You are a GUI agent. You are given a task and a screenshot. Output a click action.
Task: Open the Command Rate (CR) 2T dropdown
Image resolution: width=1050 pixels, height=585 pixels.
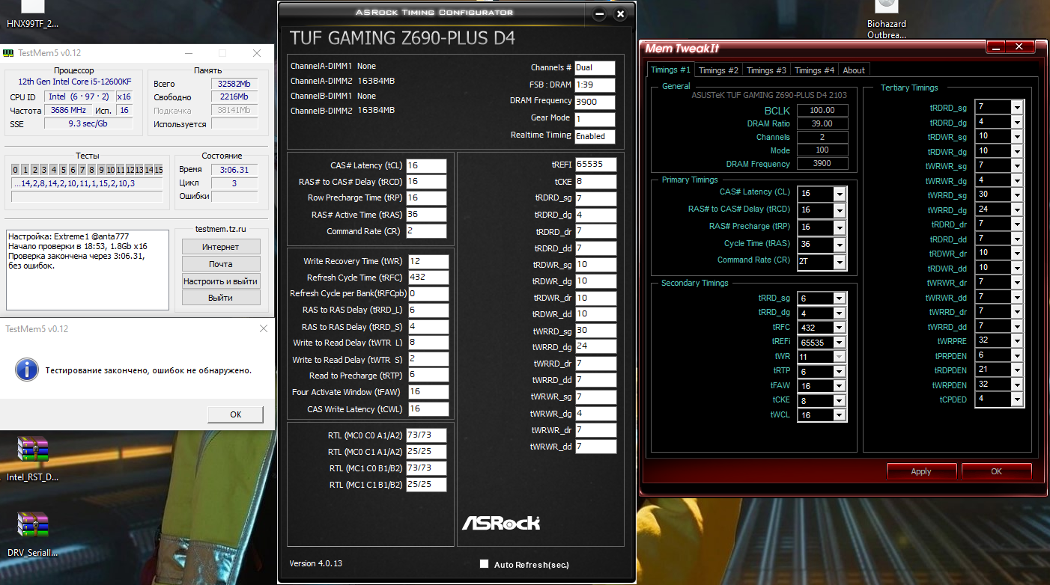pos(840,261)
